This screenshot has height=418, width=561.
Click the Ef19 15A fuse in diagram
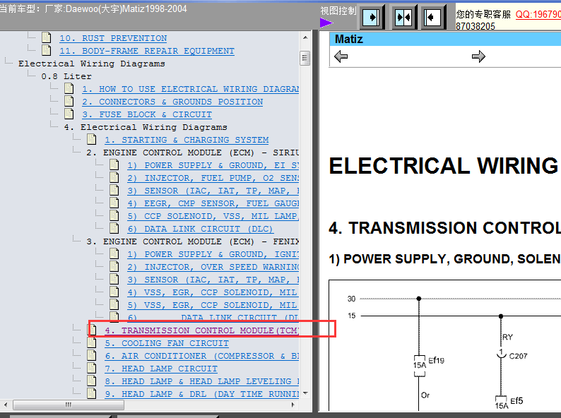[419, 366]
